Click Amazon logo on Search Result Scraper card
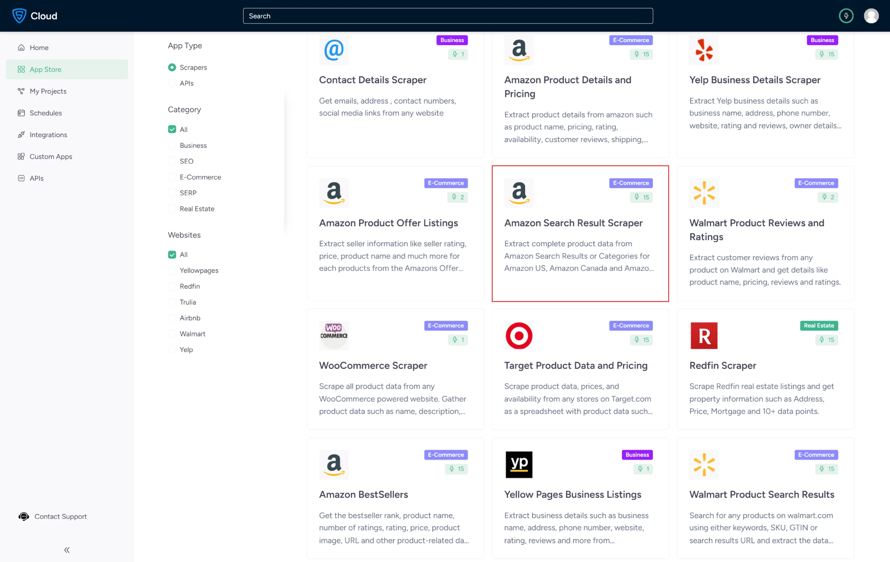This screenshot has height=562, width=890. 519,193
